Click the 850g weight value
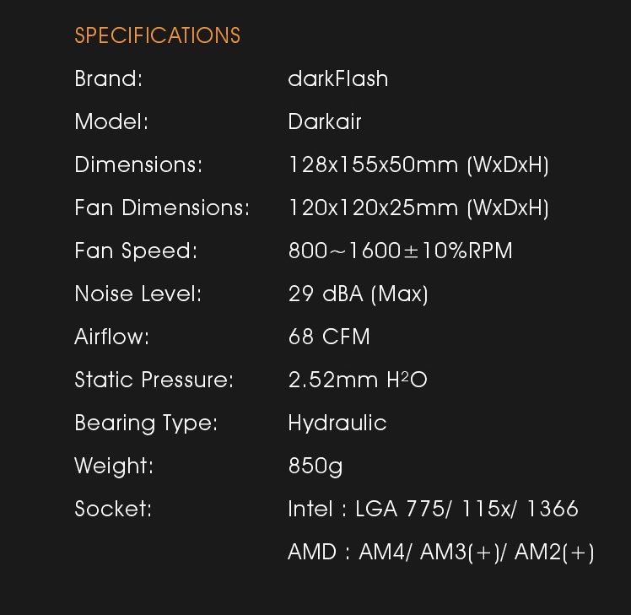 pyautogui.click(x=315, y=466)
